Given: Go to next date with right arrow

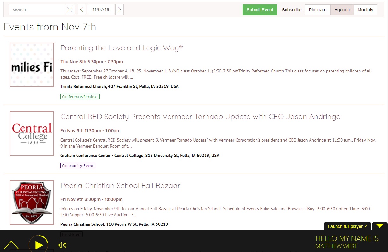Looking at the screenshot, I should [x=119, y=9].
